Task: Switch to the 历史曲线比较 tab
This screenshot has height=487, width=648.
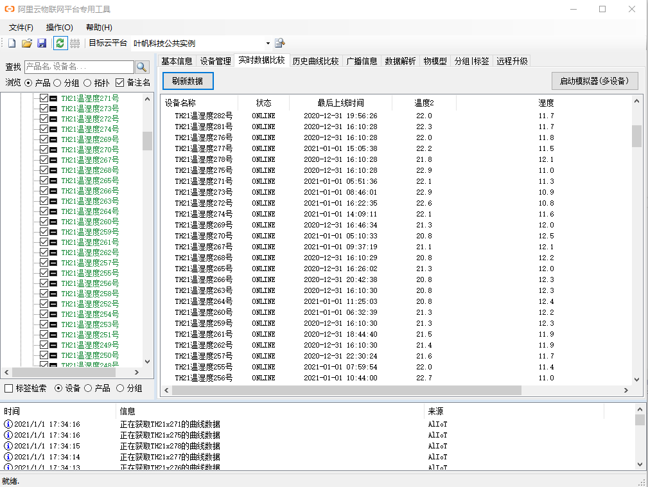Action: 316,61
